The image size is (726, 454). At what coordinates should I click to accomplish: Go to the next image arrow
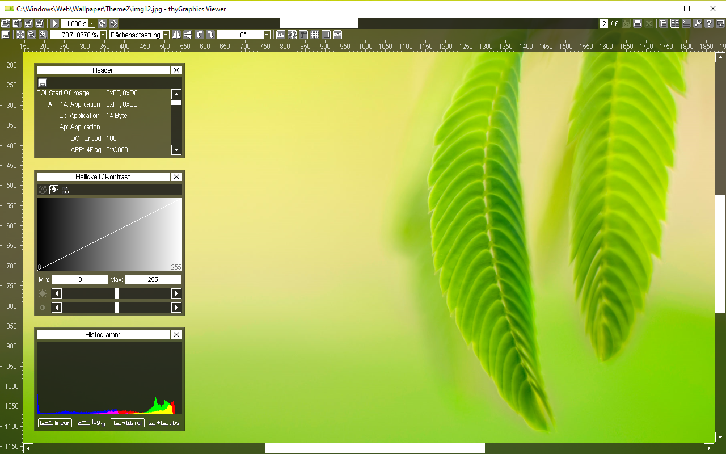pos(113,23)
